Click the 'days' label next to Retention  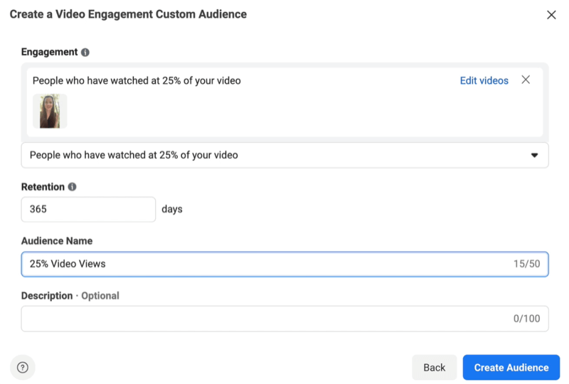pyautogui.click(x=172, y=209)
